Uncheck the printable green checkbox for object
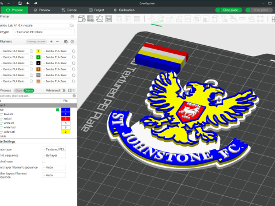275x206 pixels. click(57, 110)
